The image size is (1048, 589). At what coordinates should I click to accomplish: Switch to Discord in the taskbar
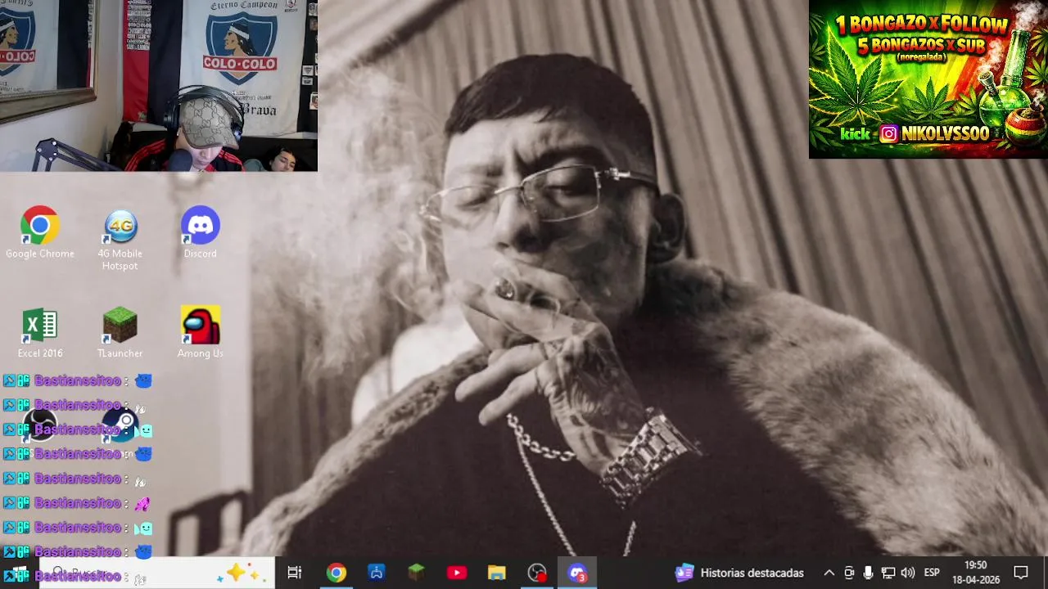577,573
